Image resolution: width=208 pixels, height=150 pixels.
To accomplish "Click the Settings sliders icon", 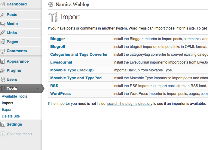I will 3,124.
